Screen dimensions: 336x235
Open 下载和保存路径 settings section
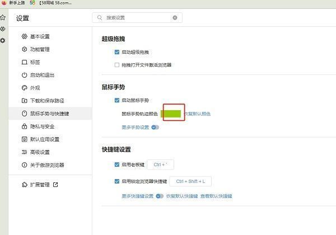point(47,101)
